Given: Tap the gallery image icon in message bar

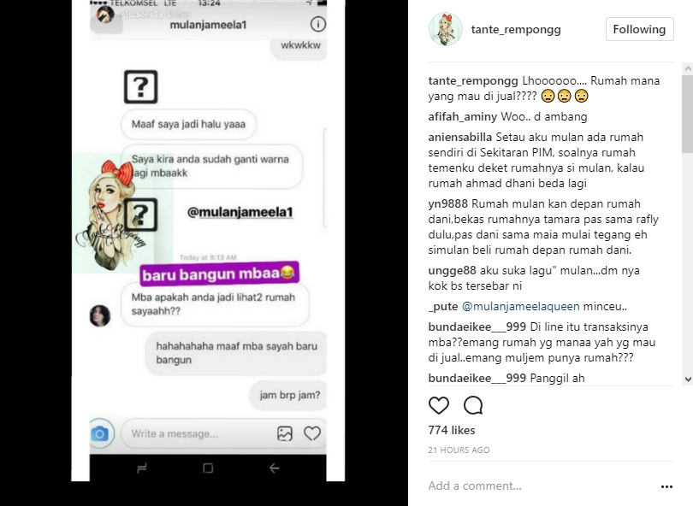Looking at the screenshot, I should click(285, 433).
